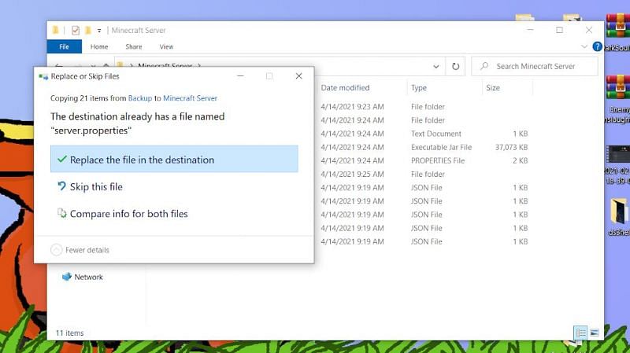Viewport: 630px width, 353px height.
Task: Open the Share ribbon tab
Action: [x=133, y=47]
